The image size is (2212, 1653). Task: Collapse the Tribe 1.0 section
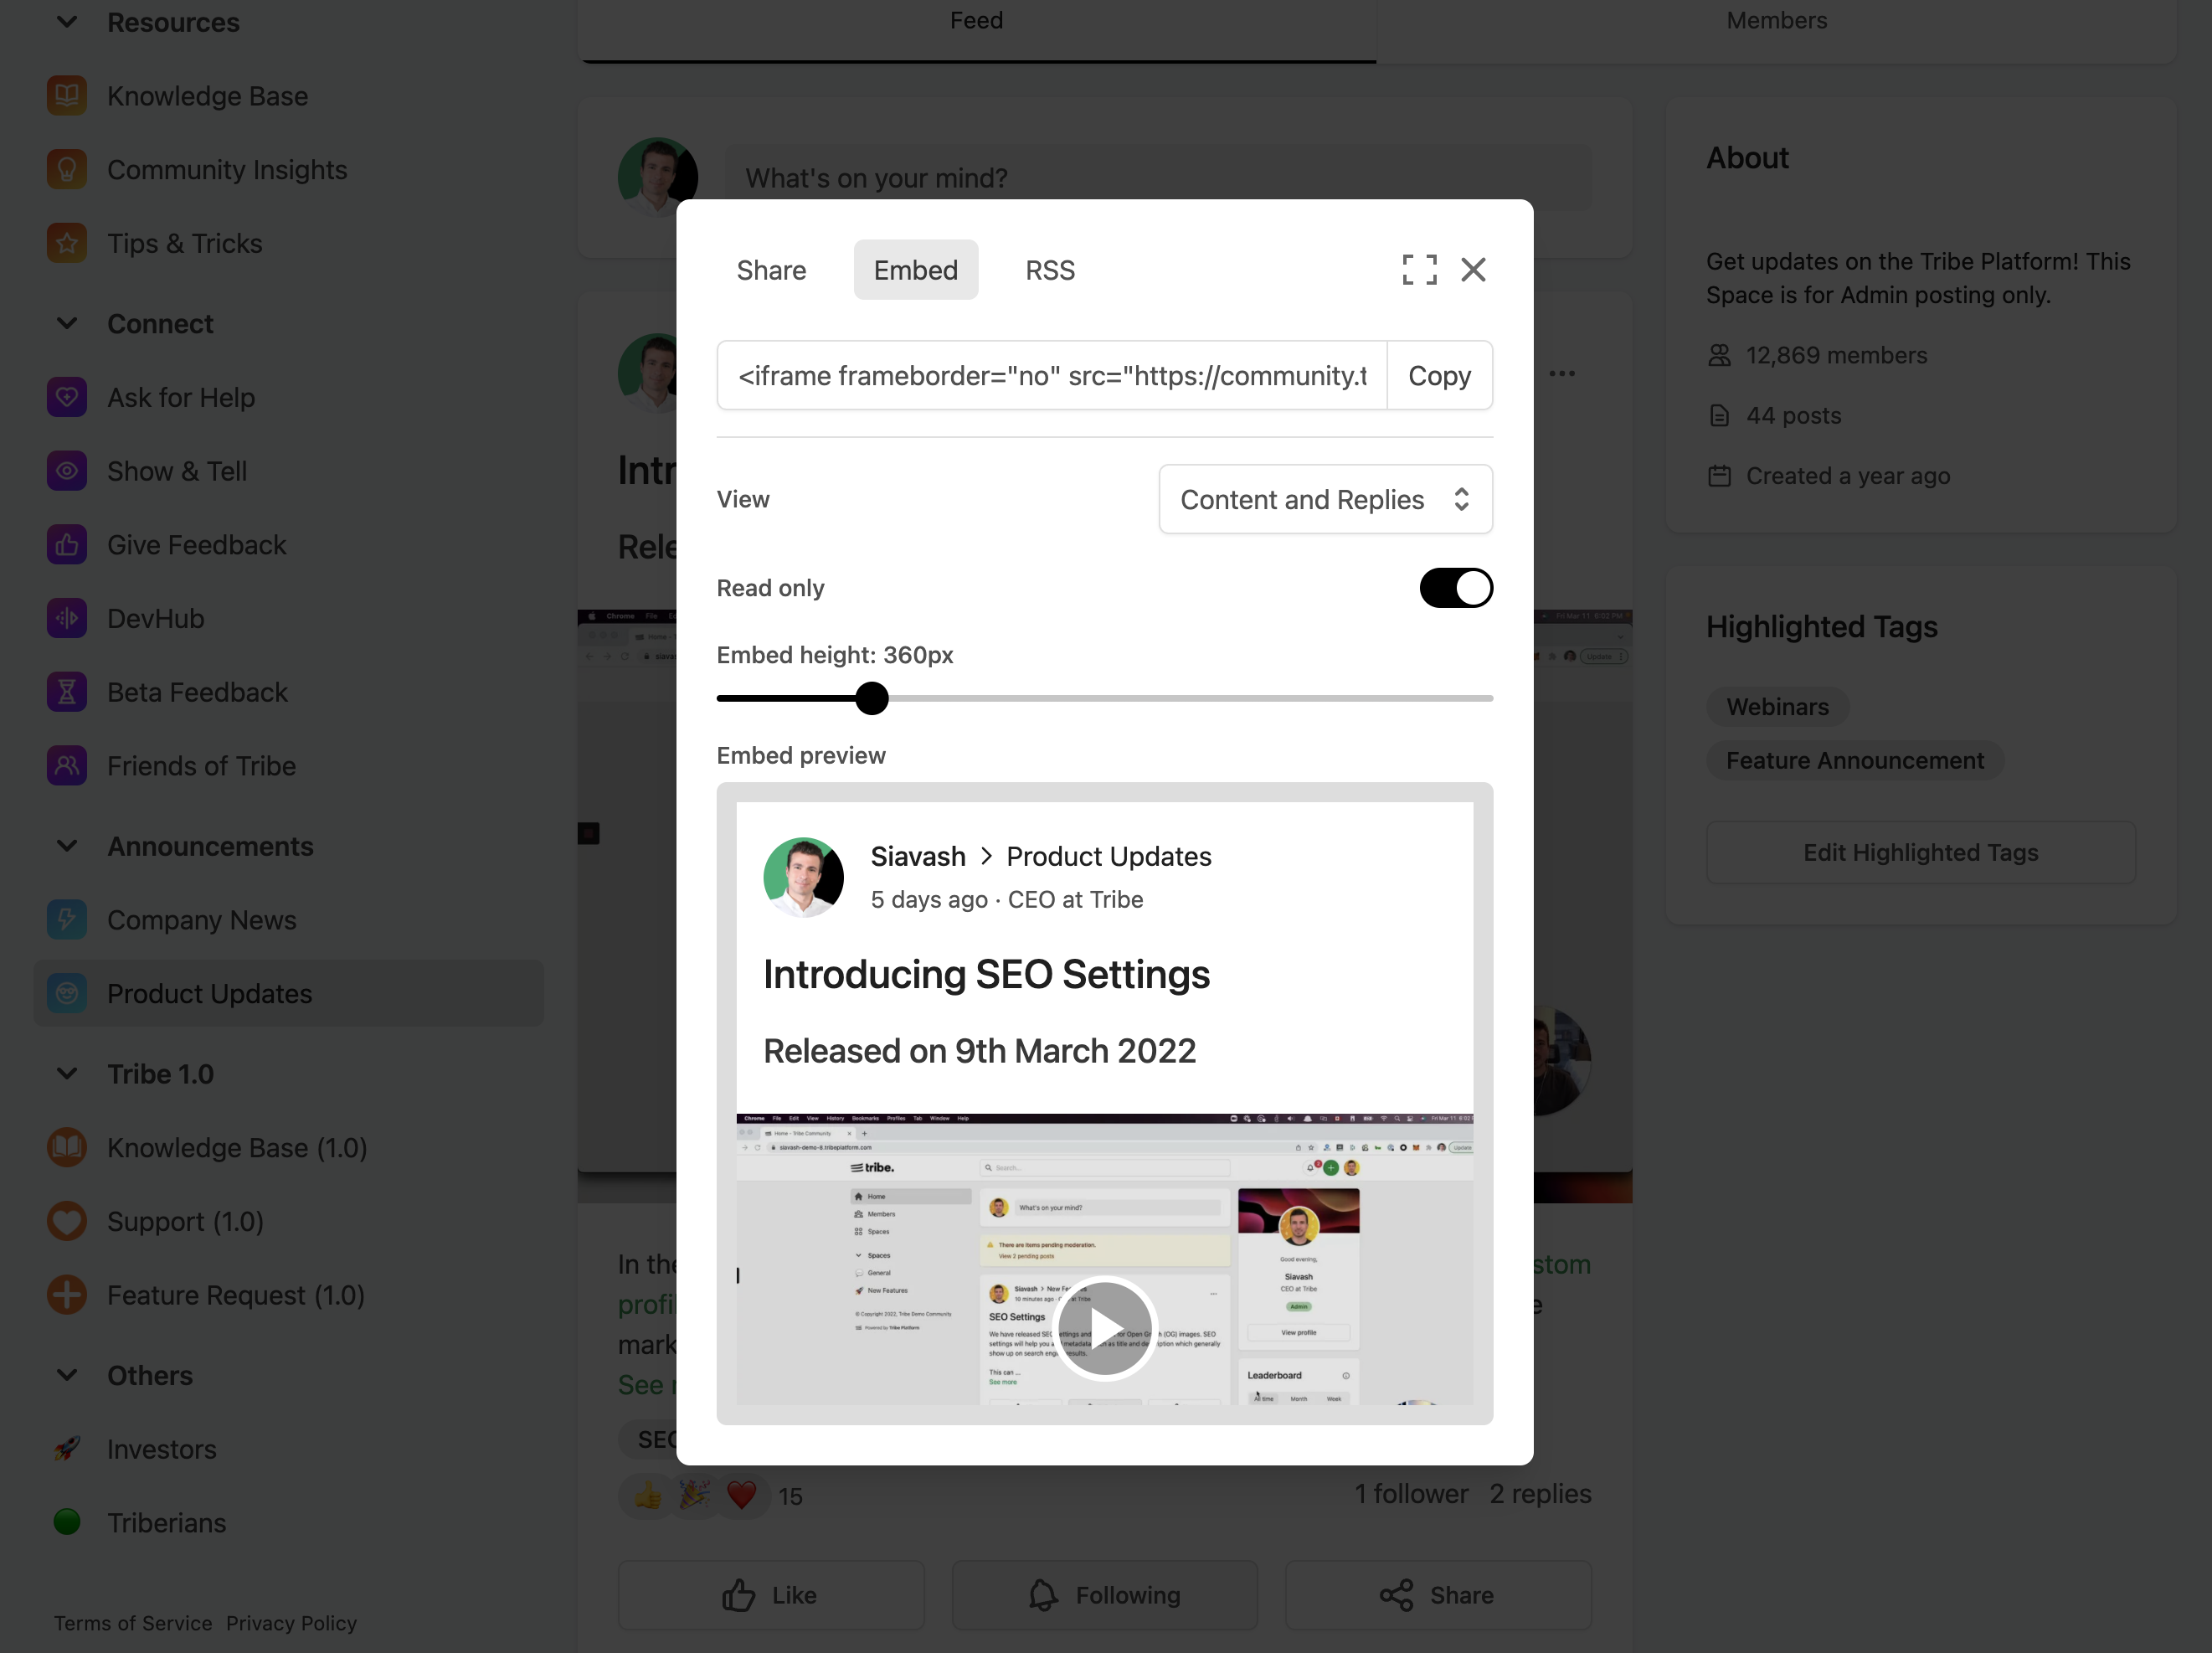pos(66,1073)
